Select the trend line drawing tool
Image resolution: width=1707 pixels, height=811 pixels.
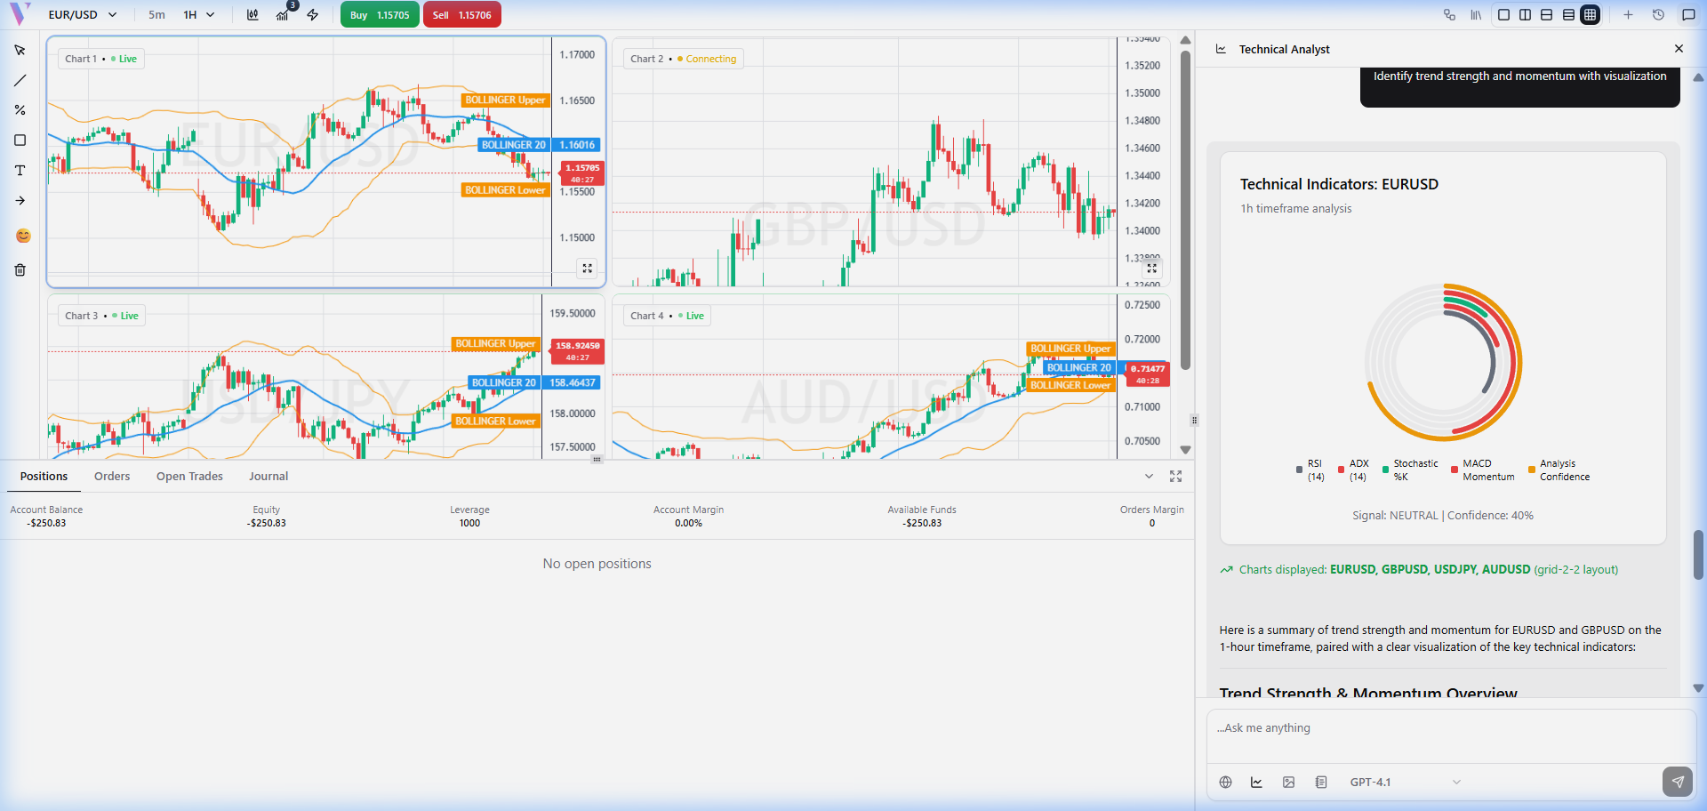click(20, 81)
